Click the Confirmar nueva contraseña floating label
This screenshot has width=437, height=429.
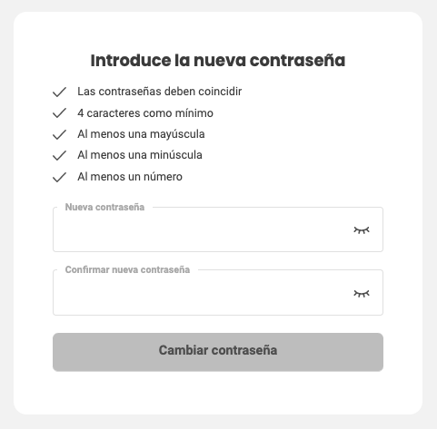[x=127, y=269]
